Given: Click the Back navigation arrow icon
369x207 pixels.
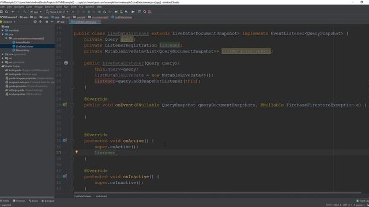Looking at the screenshot, I should coord(13,11).
